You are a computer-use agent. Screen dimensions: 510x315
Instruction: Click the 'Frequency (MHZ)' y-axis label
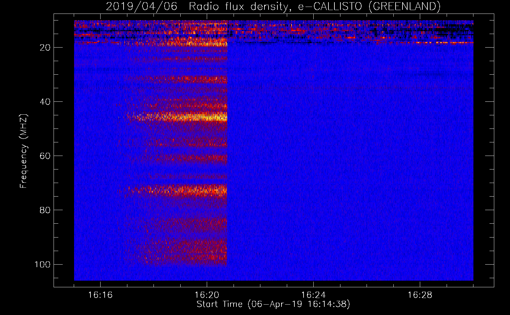24,151
